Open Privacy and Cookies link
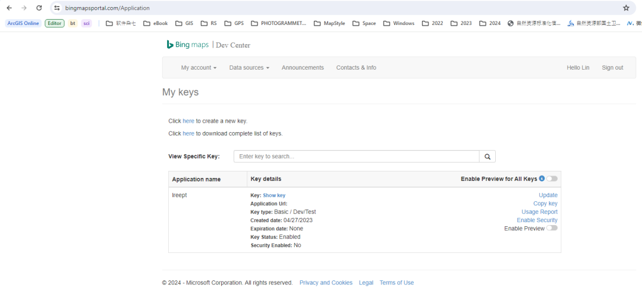The width and height of the screenshot is (642, 303). point(326,283)
